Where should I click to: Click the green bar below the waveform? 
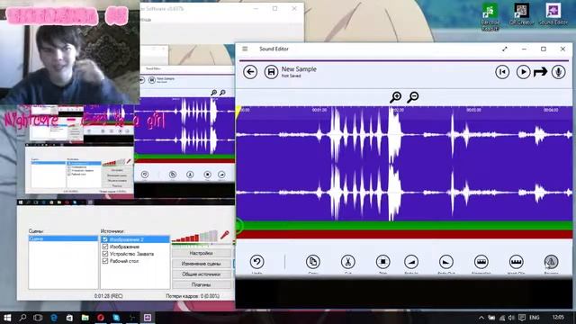point(404,226)
